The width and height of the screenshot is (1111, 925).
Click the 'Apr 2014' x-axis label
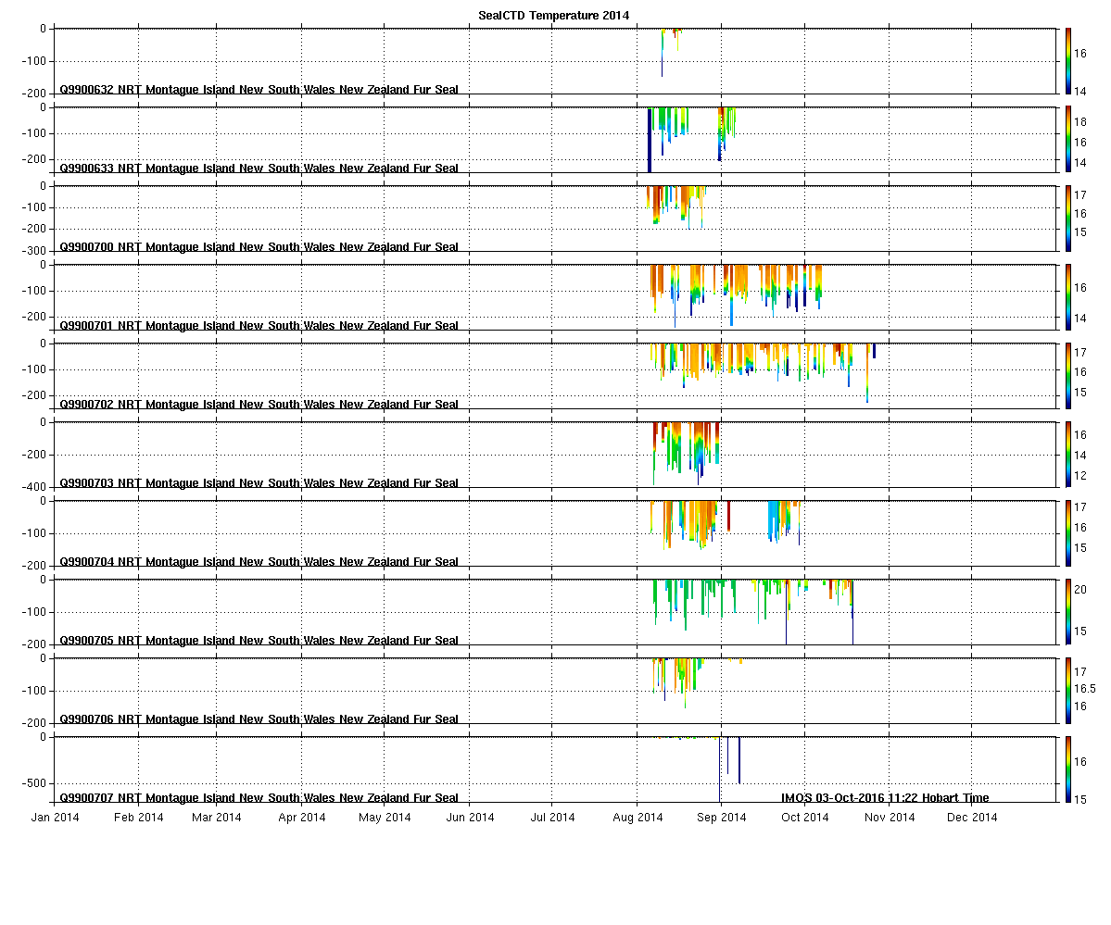302,817
